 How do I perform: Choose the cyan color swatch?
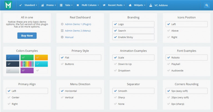tap(41, 64)
